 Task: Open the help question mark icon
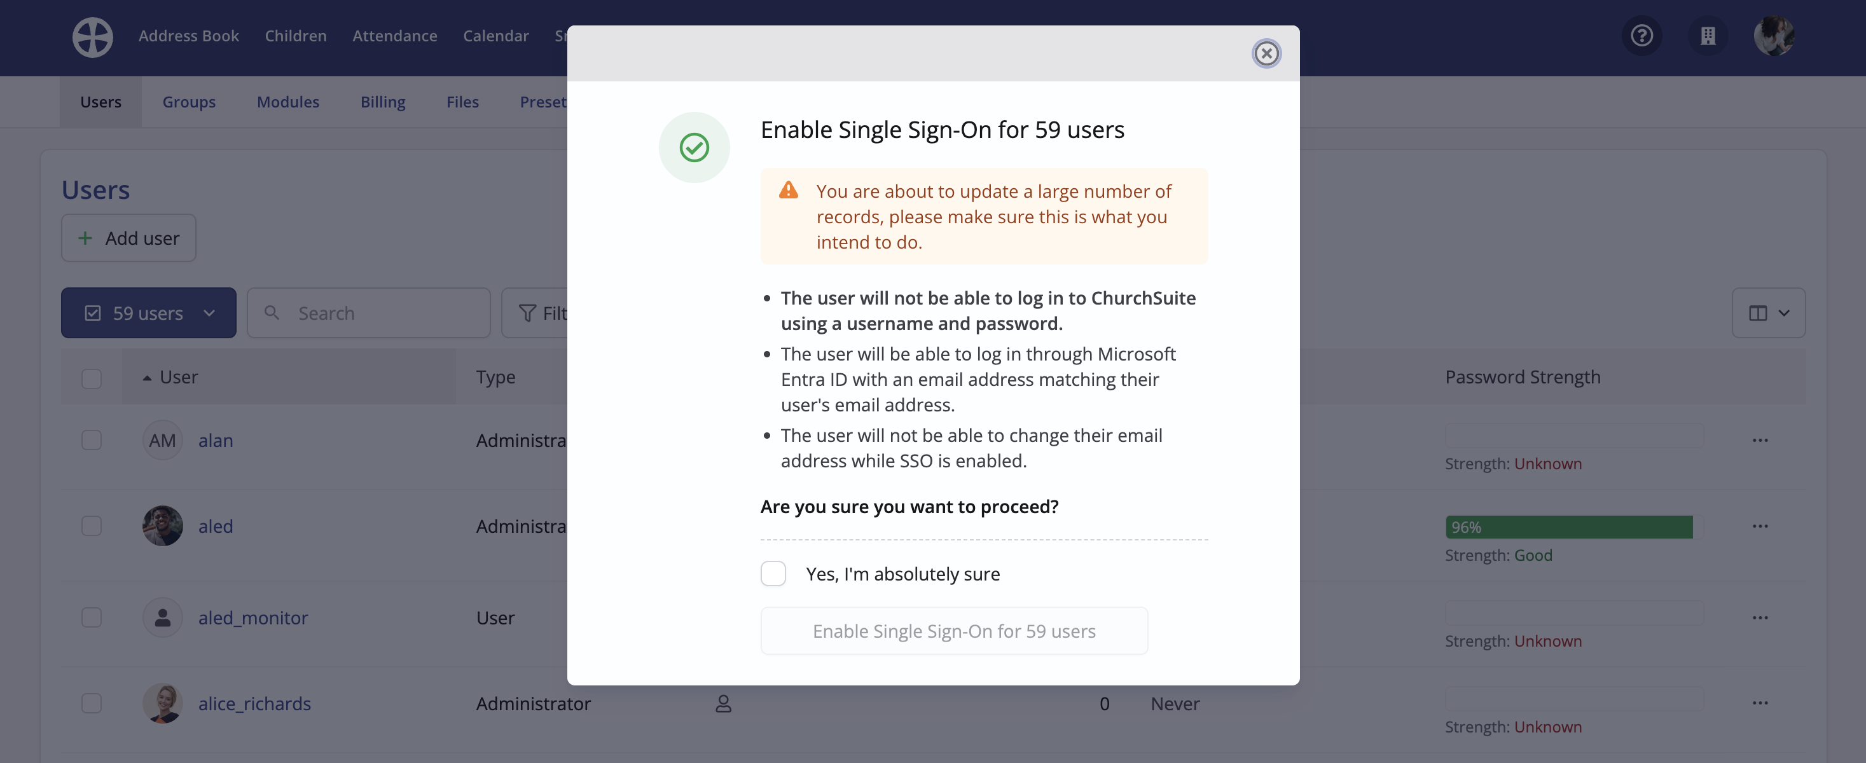(x=1641, y=36)
